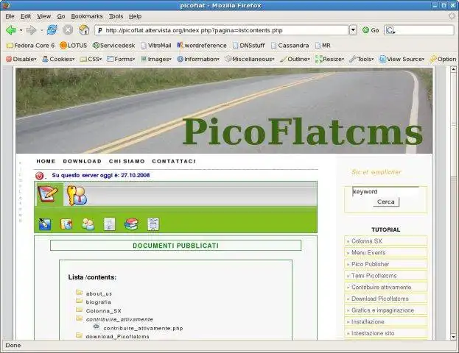This screenshot has height=353, width=459.
Task: Open the Tools menu
Action: pyautogui.click(x=116, y=16)
